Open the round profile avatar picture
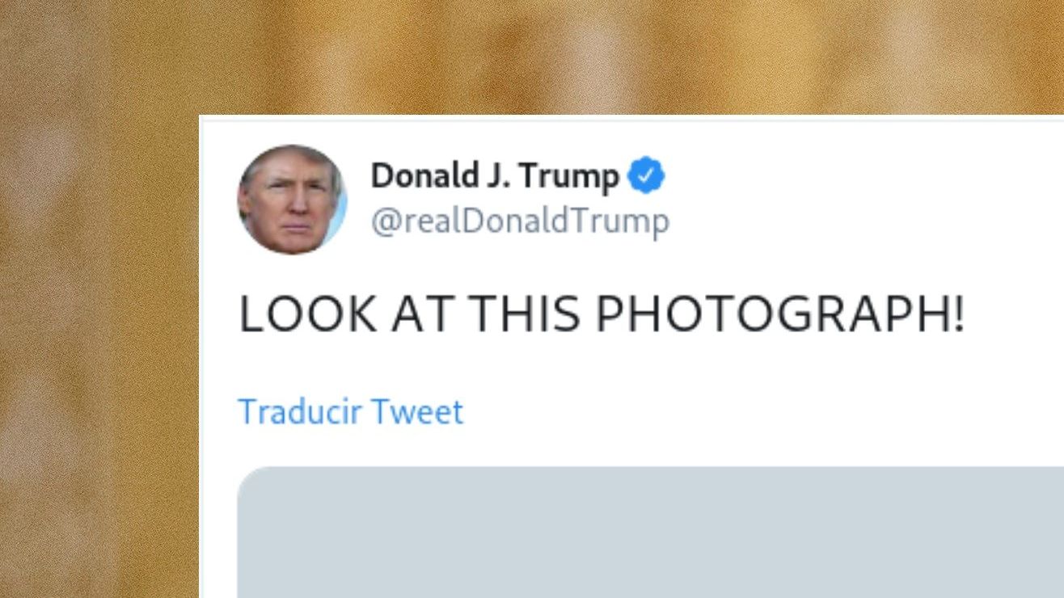The image size is (1064, 598). pyautogui.click(x=292, y=200)
